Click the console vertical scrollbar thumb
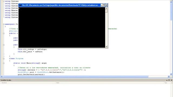This screenshot has width=173, height=97. [x=106, y=11]
